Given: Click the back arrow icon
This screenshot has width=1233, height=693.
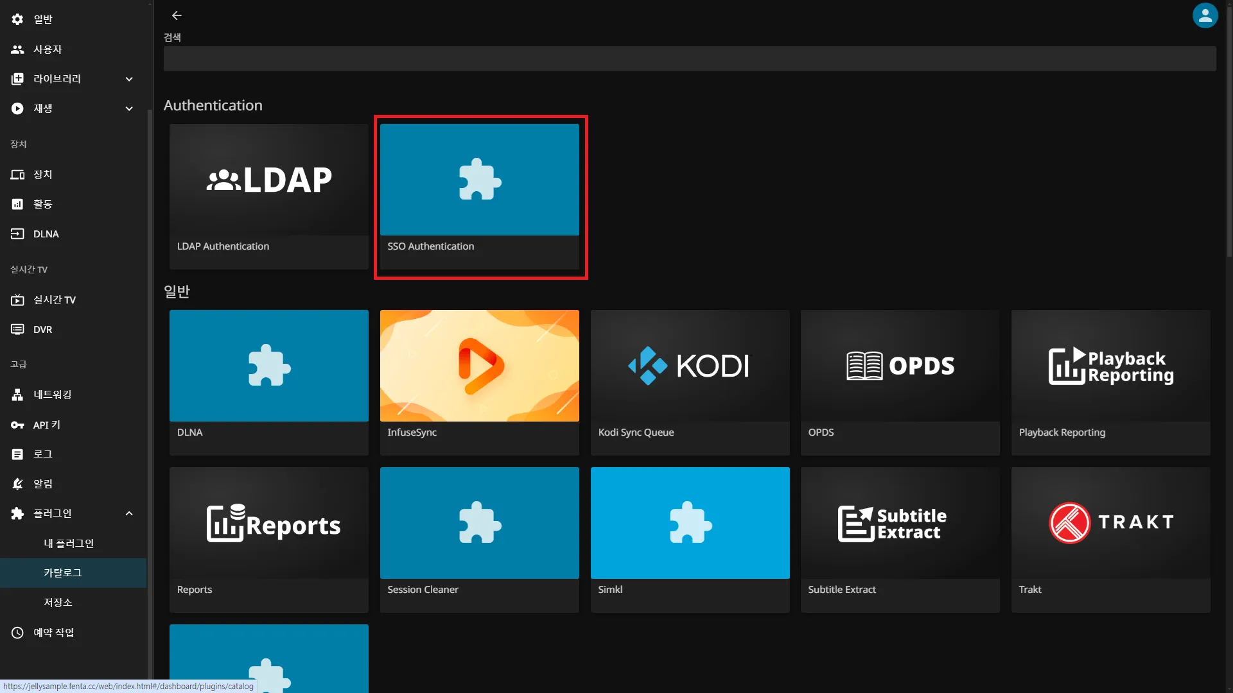Looking at the screenshot, I should (x=177, y=15).
